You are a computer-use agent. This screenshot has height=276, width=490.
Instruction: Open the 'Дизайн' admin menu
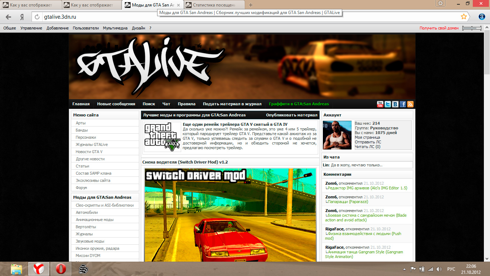click(138, 28)
